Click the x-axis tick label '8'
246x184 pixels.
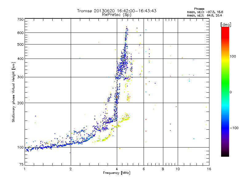(163, 169)
